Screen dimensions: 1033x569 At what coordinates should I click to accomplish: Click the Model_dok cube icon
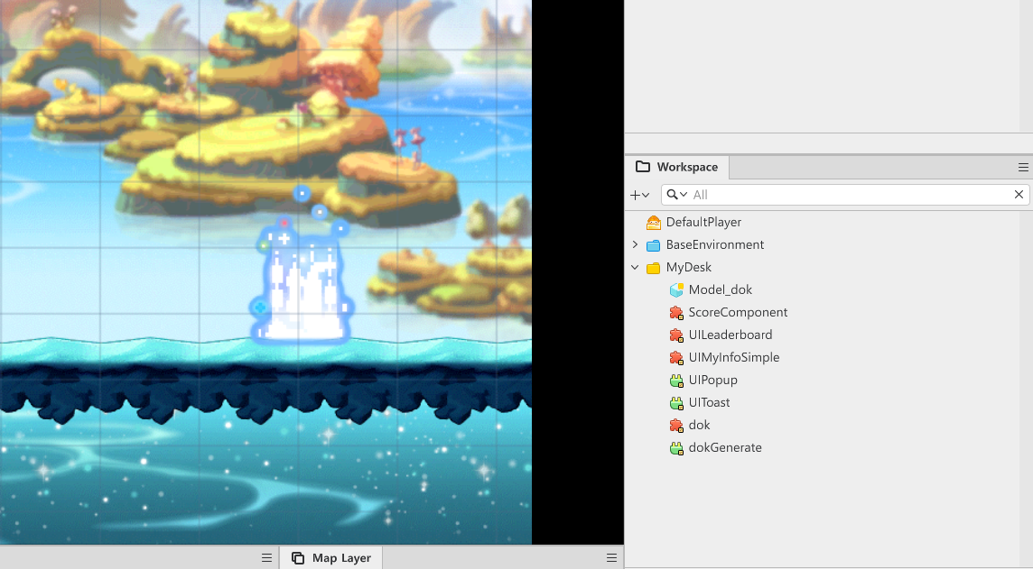676,290
